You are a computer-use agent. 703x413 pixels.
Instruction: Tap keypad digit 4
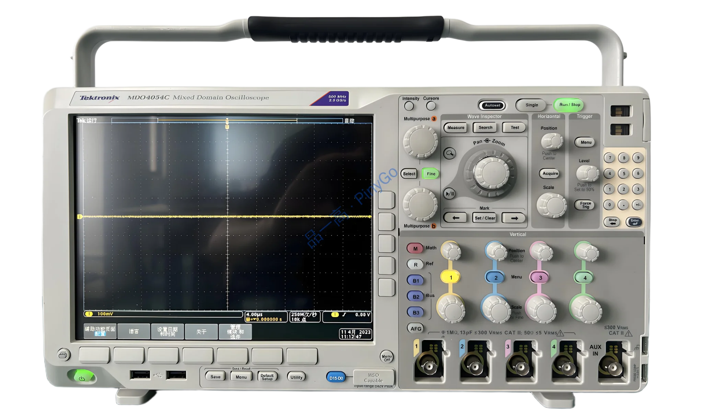[x=610, y=173]
